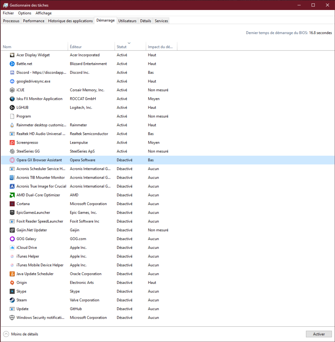Select the Acronis Scheduler Service row

tap(168, 169)
